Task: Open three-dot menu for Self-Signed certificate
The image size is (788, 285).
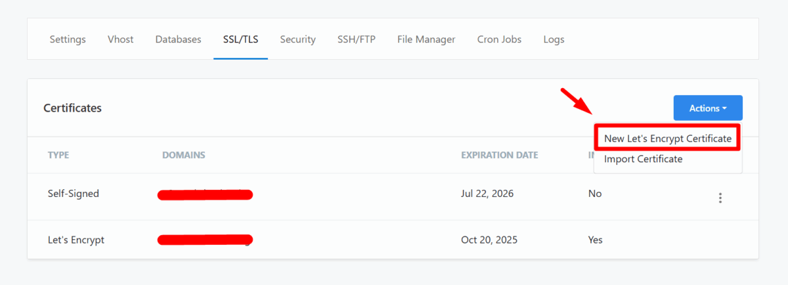Action: (x=720, y=197)
